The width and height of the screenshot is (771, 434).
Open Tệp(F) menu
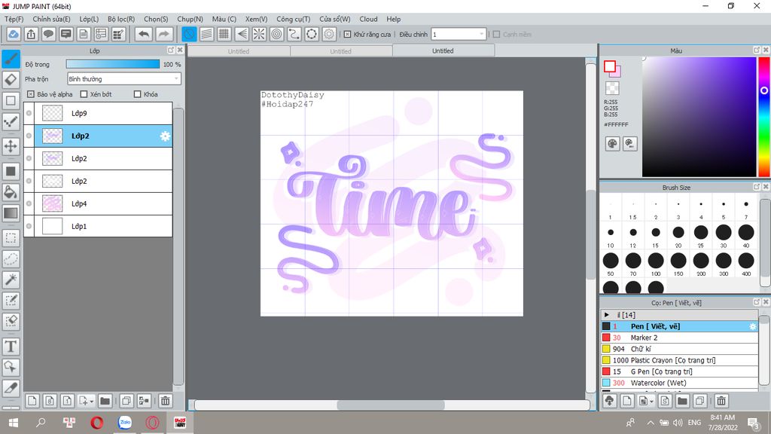(14, 19)
